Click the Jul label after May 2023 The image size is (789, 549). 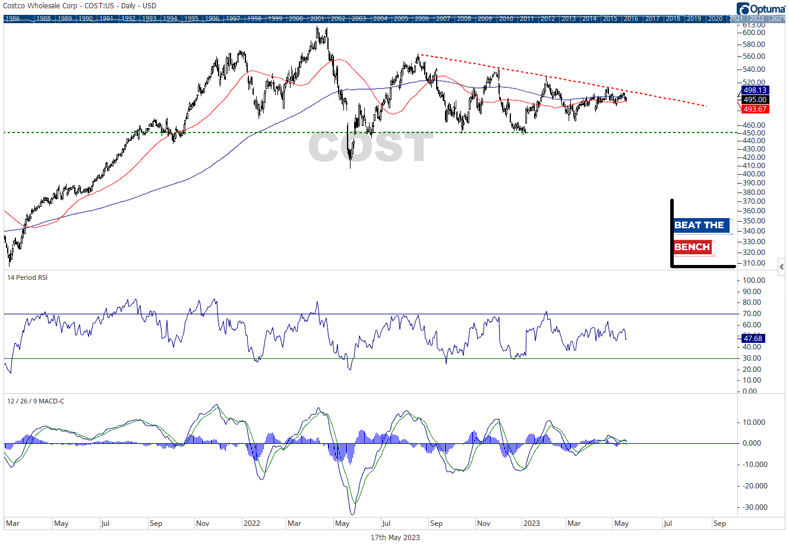point(668,523)
